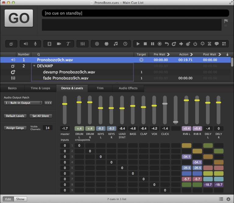Add a Fade cue from toolbar

(x=82, y=44)
